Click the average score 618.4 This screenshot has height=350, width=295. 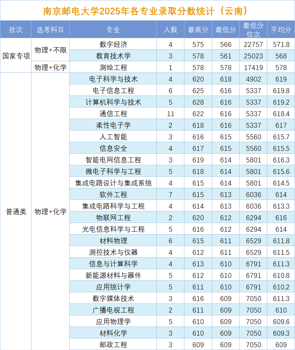[x=281, y=114]
